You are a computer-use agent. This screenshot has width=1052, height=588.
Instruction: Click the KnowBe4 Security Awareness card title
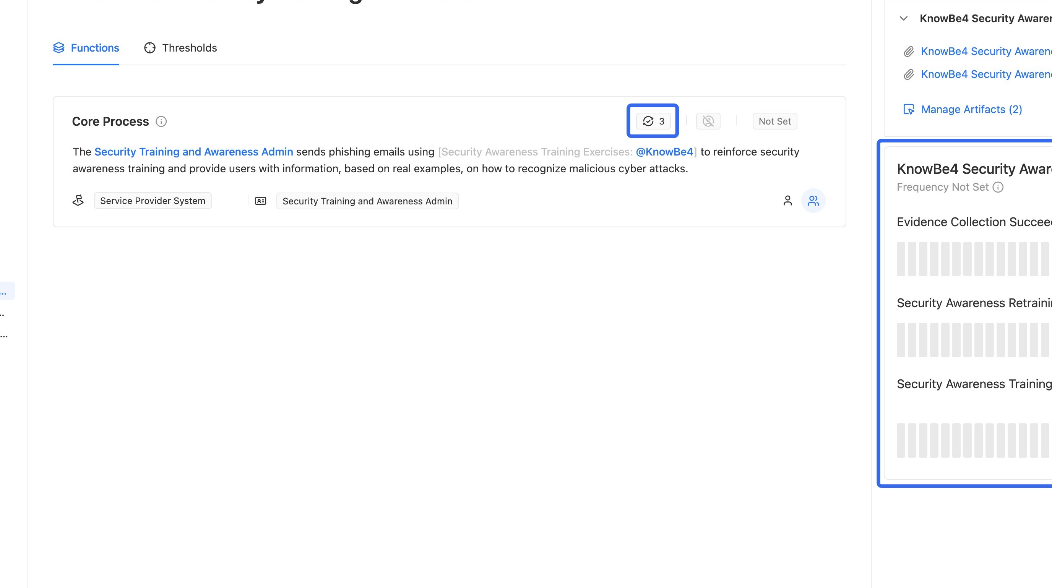click(x=974, y=168)
